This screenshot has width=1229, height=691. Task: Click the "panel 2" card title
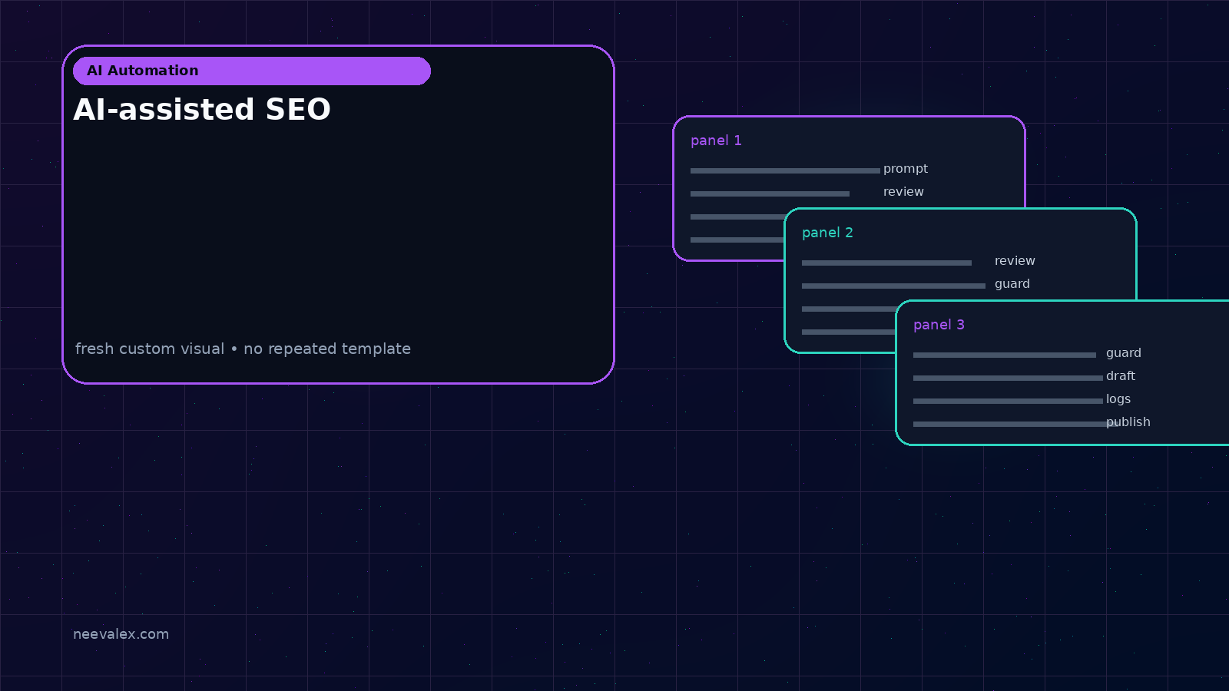point(827,233)
